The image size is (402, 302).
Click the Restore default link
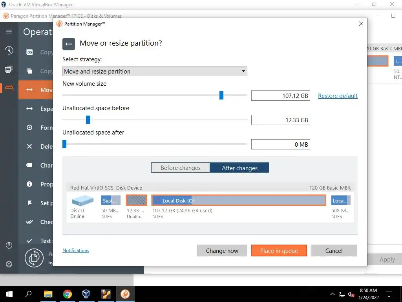[338, 96]
